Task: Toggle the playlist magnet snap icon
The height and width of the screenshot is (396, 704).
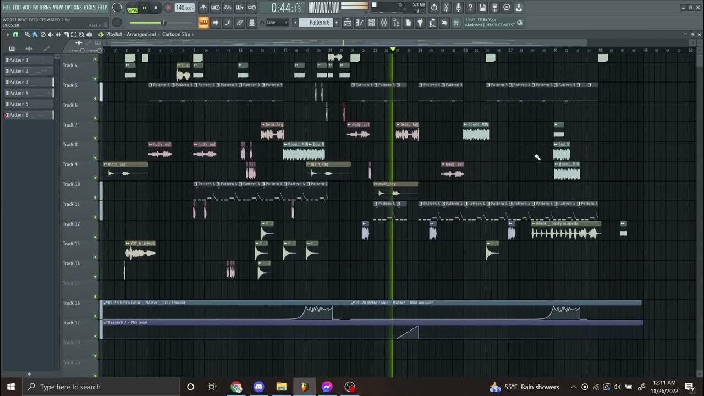Action: 15,35
